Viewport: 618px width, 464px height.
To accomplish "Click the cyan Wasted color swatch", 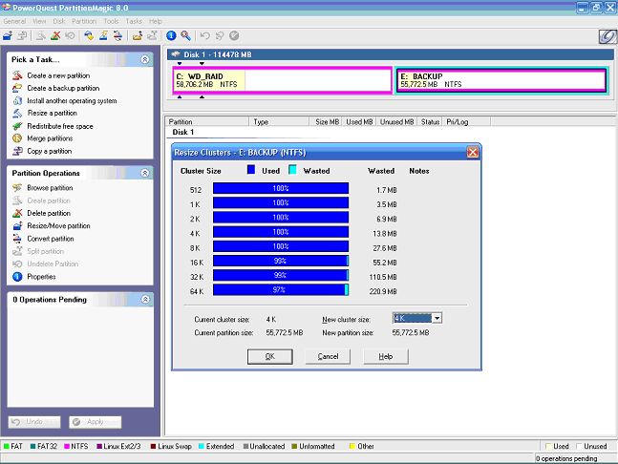I will point(293,170).
